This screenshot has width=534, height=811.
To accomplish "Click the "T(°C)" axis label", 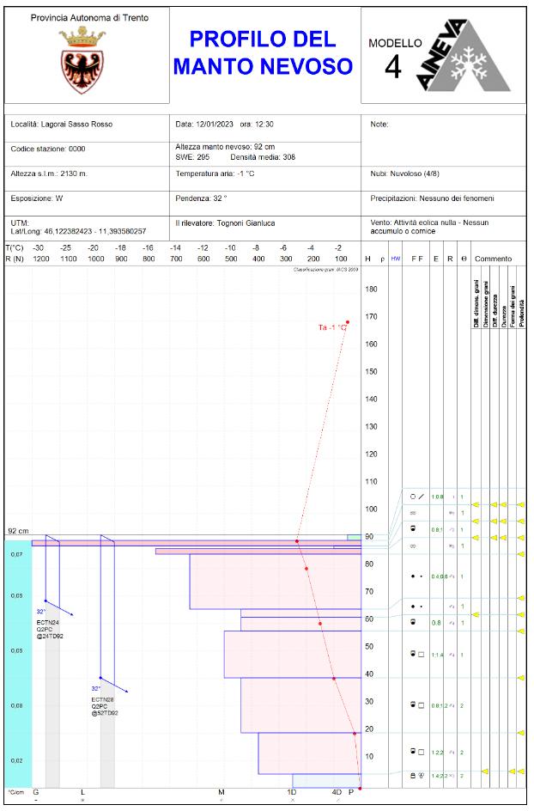I will click(15, 247).
